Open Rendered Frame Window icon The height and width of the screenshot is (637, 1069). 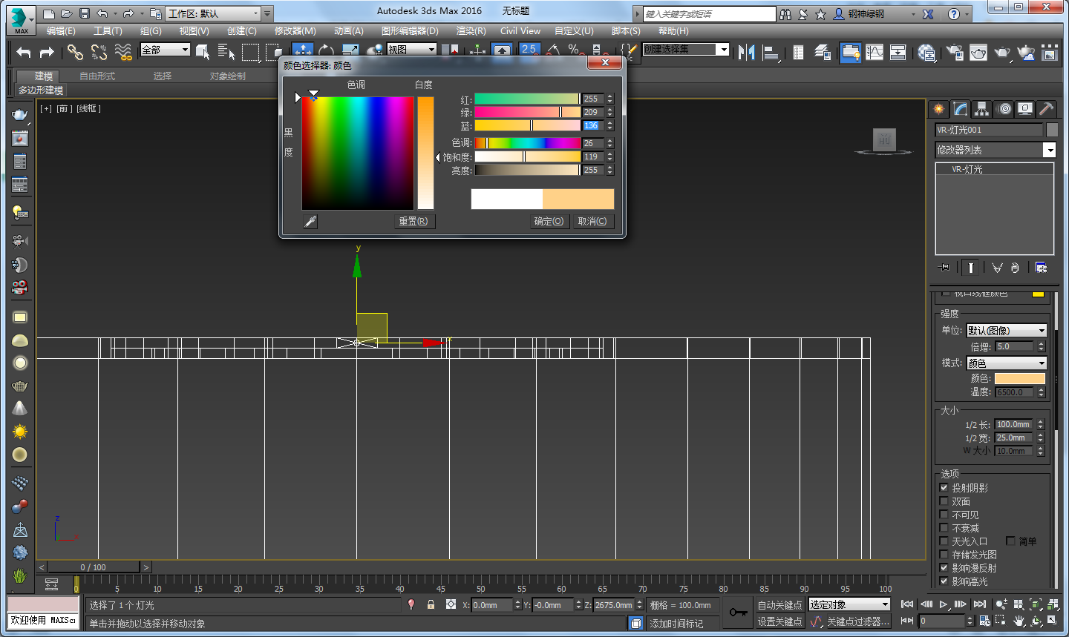click(978, 52)
